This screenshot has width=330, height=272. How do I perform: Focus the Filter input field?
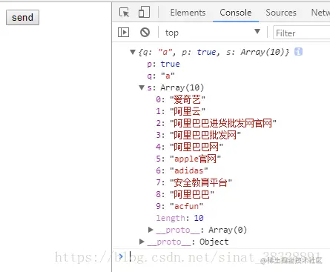301,33
